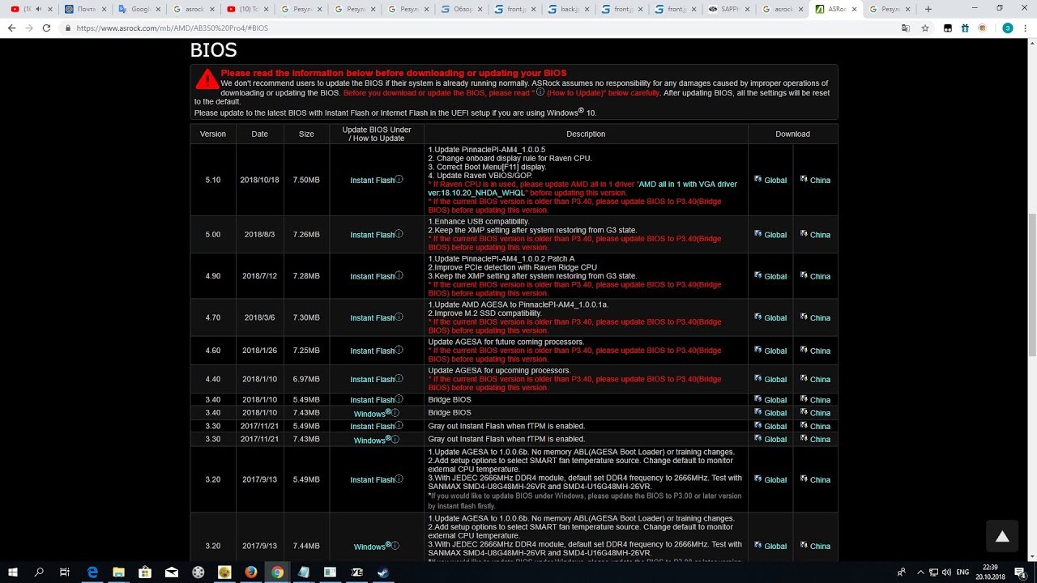Mute the first YouTube tab audio icon
The image size is (1037, 583).
[37, 9]
